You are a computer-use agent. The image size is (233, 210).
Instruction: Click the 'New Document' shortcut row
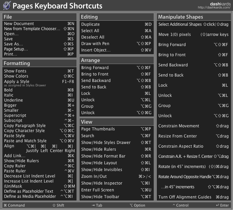39,24
